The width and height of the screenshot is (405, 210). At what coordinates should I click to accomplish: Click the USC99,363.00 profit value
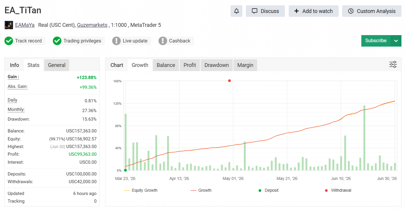pyautogui.click(x=83, y=154)
